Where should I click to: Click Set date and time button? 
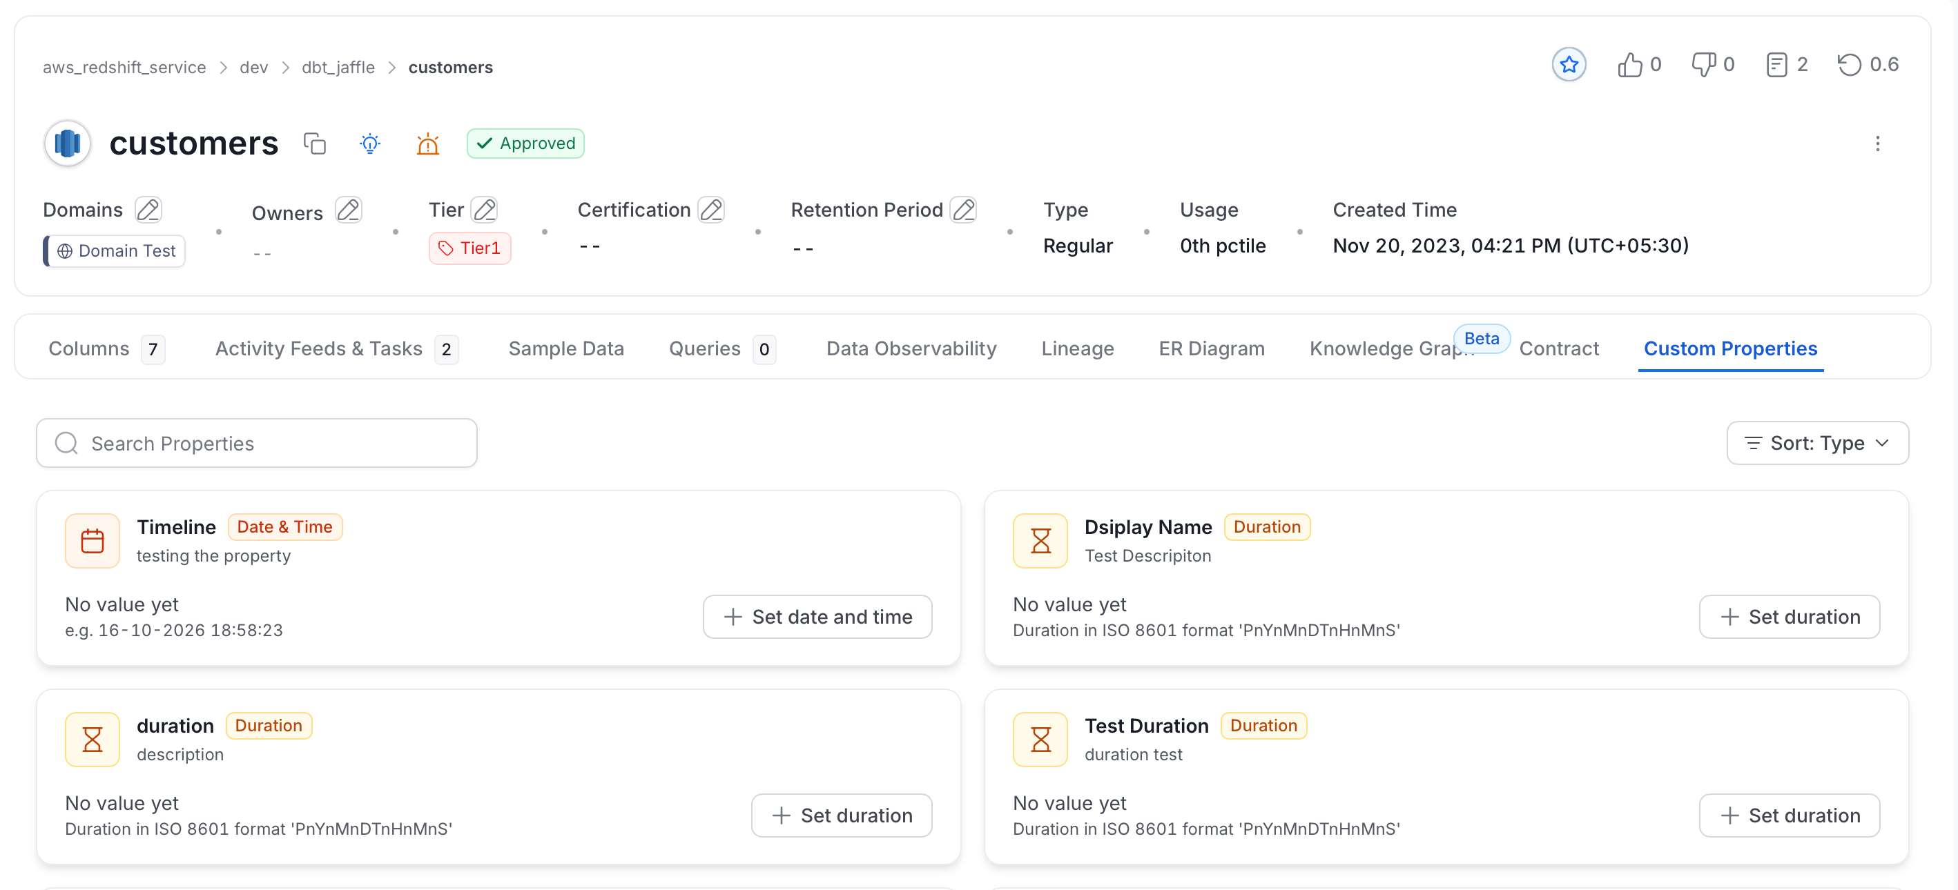(817, 617)
